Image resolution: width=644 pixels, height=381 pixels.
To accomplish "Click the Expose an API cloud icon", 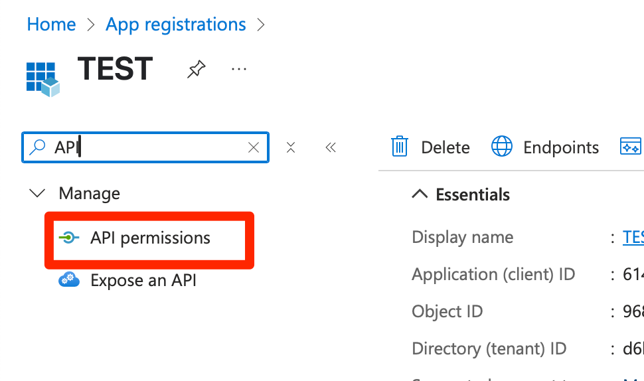I will [69, 280].
